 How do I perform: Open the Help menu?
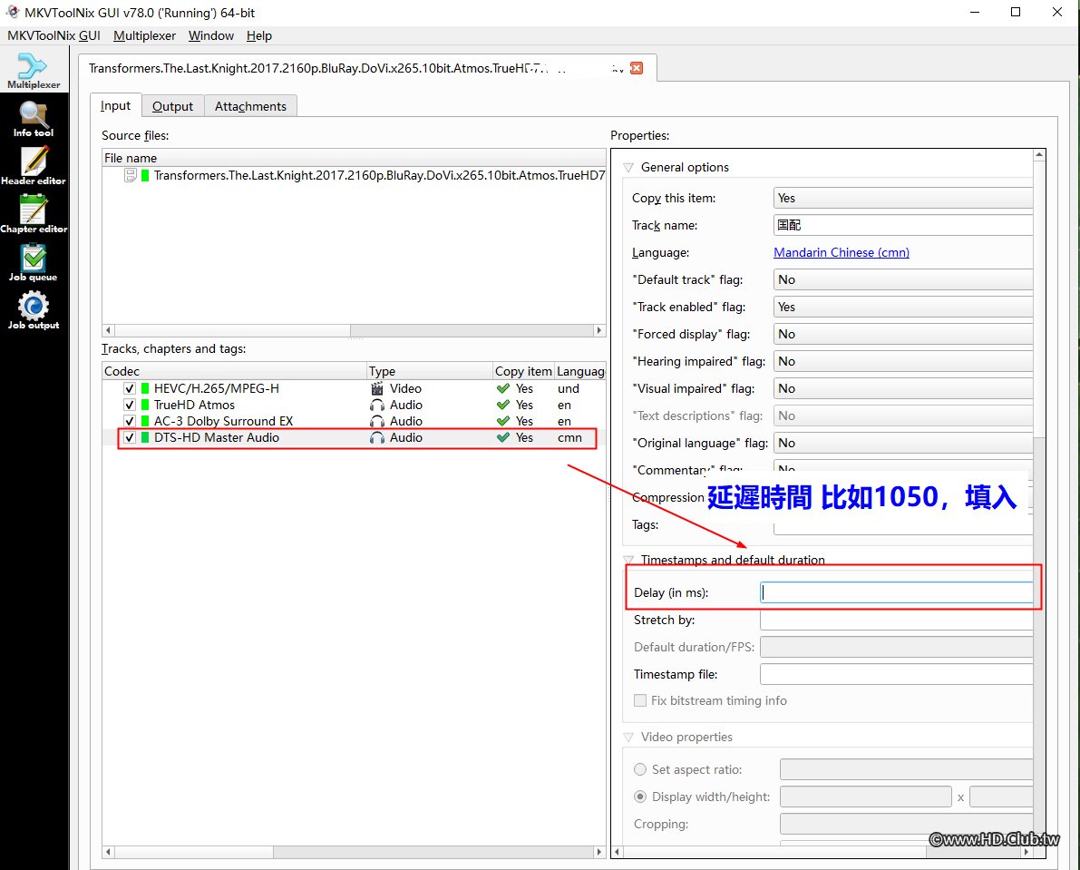coord(259,35)
